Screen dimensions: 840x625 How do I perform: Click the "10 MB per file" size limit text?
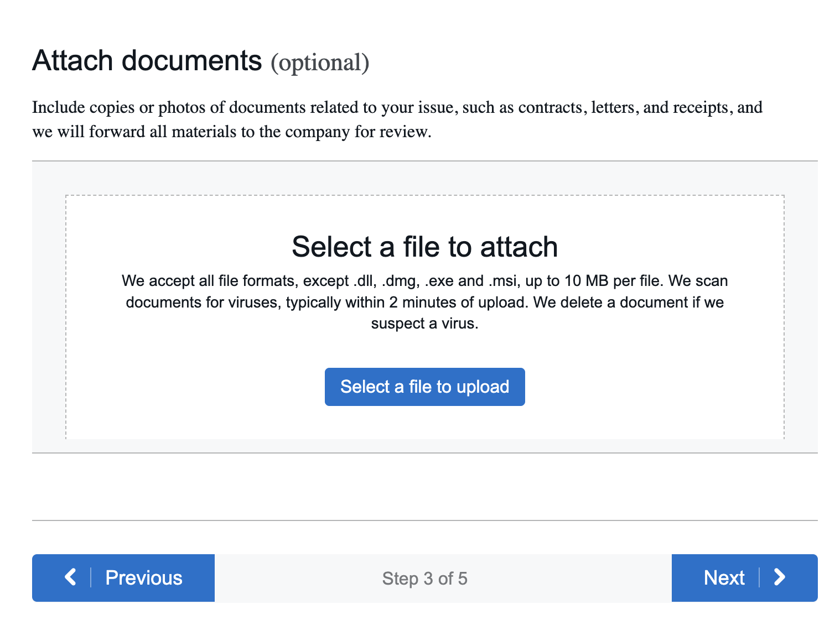[x=612, y=281]
